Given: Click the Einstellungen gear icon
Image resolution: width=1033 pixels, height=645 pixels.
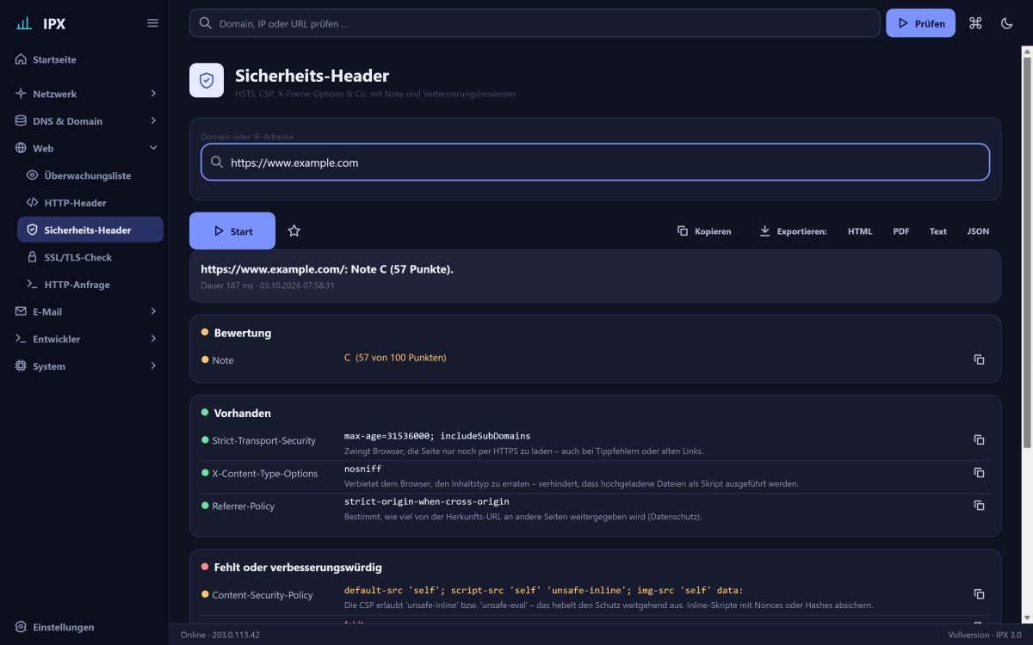Looking at the screenshot, I should point(21,627).
